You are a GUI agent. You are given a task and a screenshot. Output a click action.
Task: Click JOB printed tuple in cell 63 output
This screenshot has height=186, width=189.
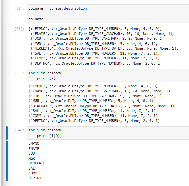point(95,96)
